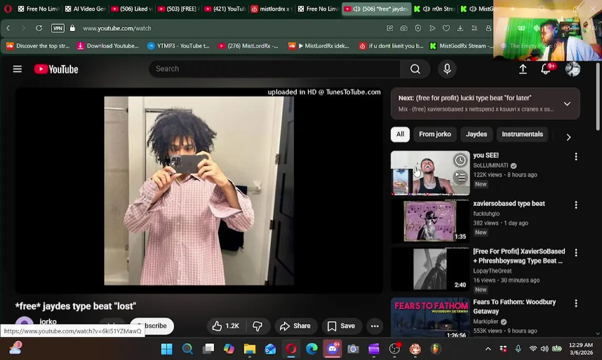Dislike the video with the thumbs down
The height and width of the screenshot is (360, 602).
point(257,326)
